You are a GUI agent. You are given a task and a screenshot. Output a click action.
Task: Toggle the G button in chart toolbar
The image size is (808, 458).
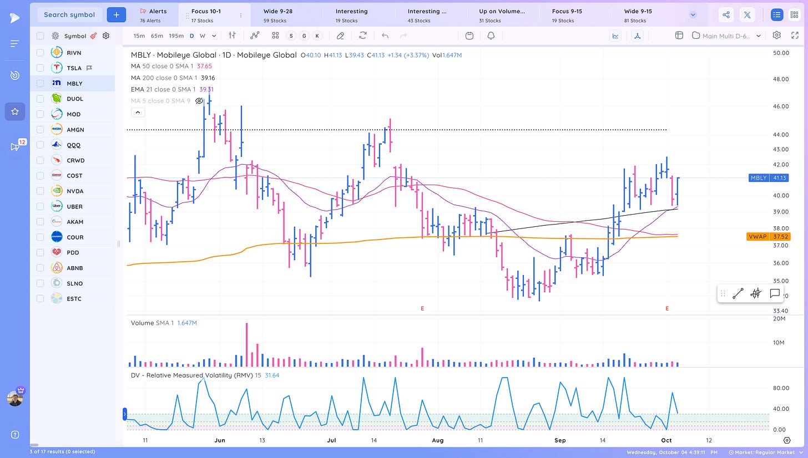click(x=304, y=35)
